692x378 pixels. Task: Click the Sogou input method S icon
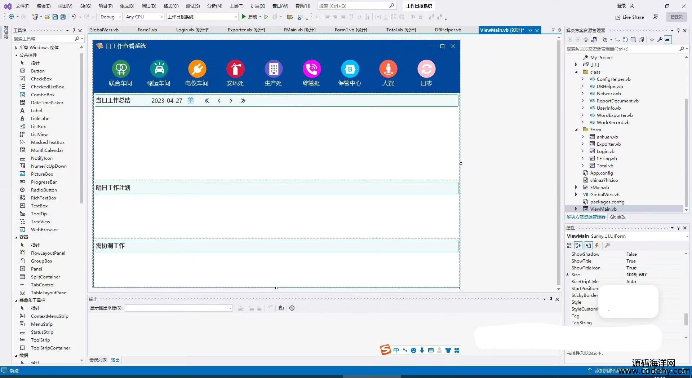pos(385,350)
